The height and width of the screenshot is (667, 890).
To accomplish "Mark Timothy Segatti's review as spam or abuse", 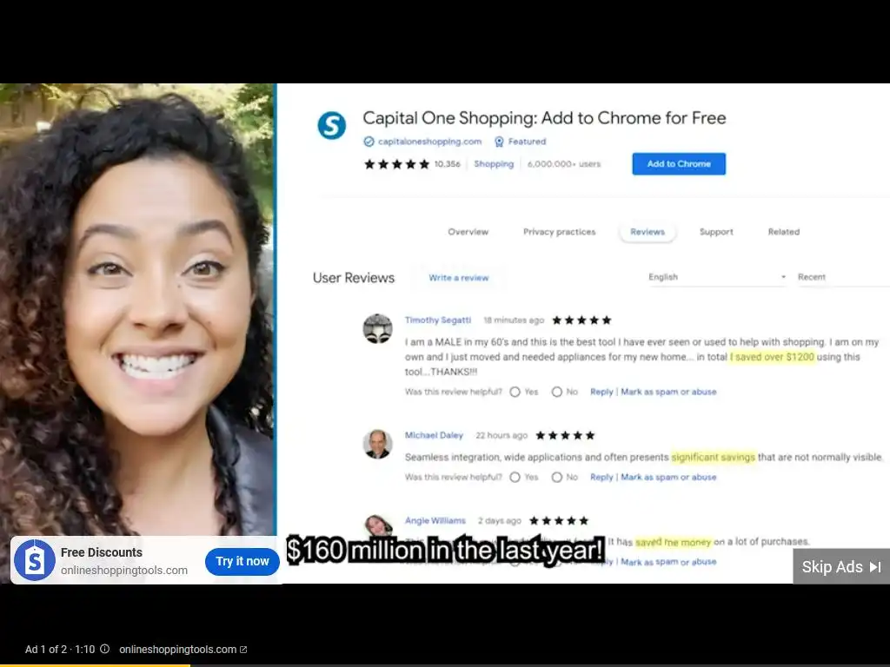I will (668, 392).
